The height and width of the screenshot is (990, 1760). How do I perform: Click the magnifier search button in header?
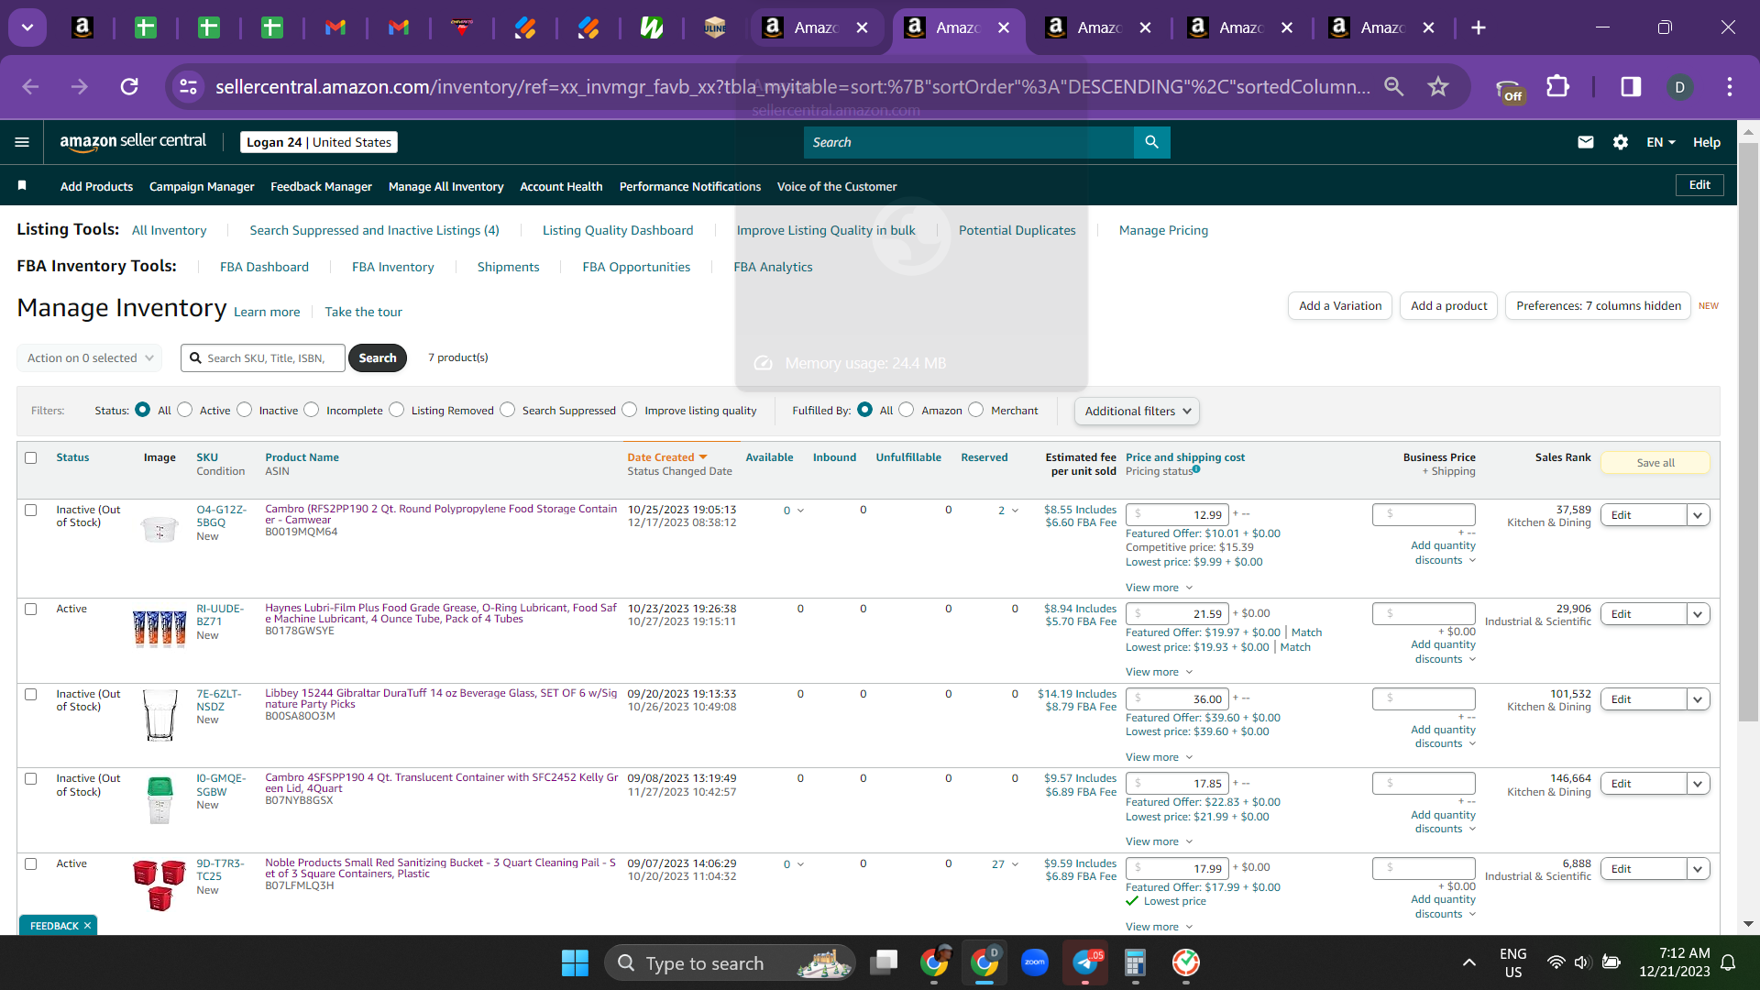point(1151,142)
